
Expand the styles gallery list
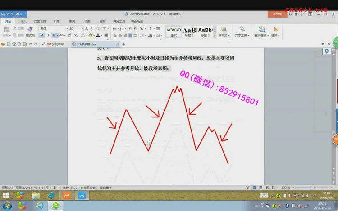coord(215,35)
